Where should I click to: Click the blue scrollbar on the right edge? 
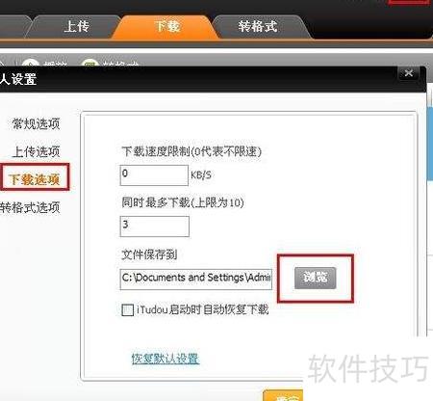click(x=430, y=144)
